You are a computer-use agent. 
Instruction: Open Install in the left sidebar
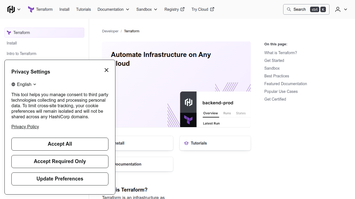point(12,43)
